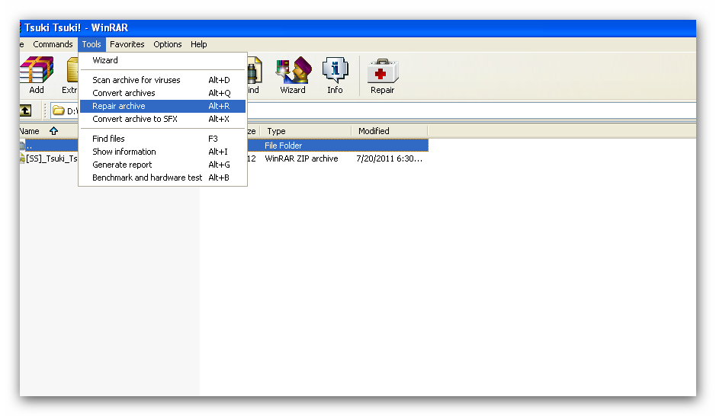The height and width of the screenshot is (416, 716).
Task: Choose Benchmark and hardware test
Action: pyautogui.click(x=162, y=178)
